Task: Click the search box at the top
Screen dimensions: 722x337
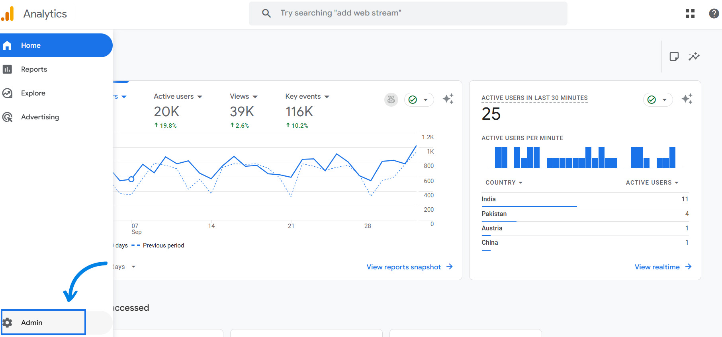Action: pos(408,13)
